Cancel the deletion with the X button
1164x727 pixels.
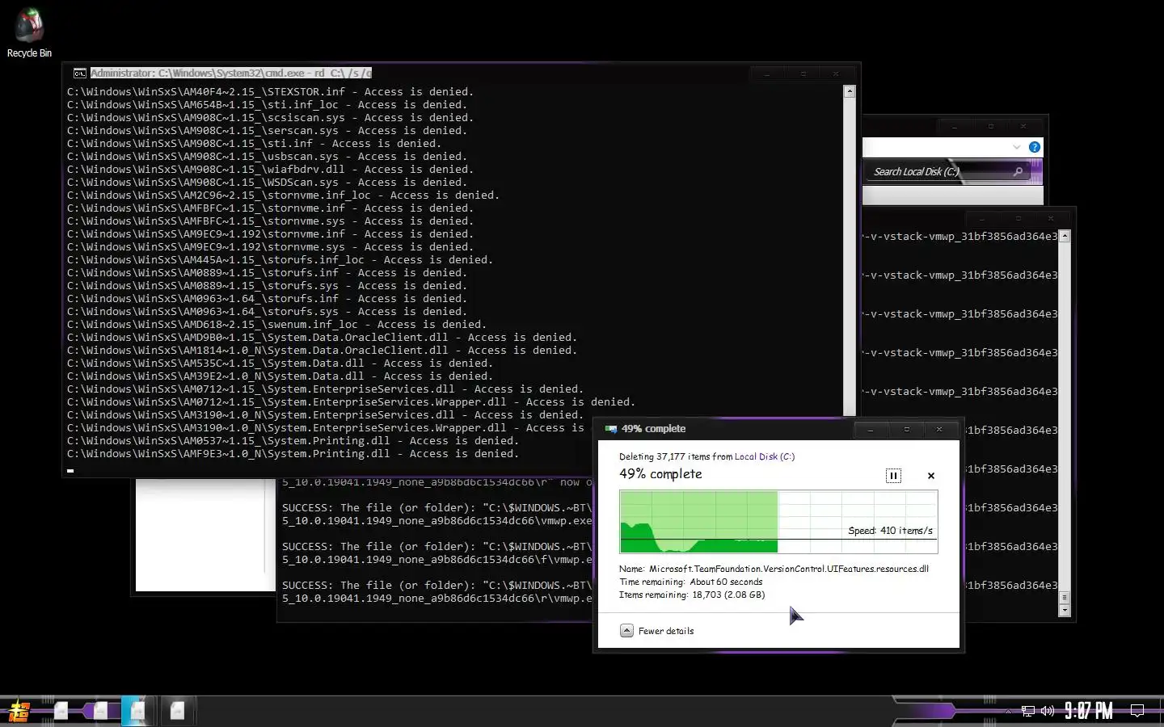click(x=931, y=476)
